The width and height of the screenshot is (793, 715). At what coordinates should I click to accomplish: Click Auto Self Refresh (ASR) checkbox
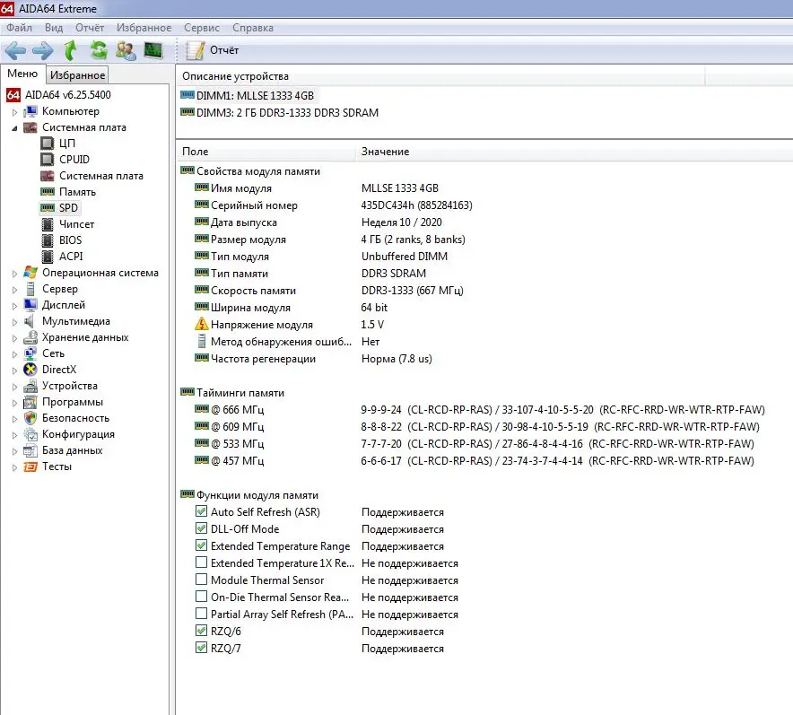(x=201, y=511)
